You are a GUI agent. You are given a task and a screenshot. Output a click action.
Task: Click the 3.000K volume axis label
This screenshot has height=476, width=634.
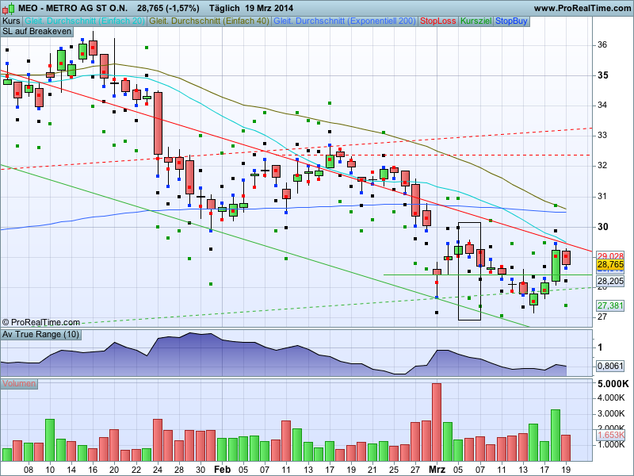coord(611,413)
